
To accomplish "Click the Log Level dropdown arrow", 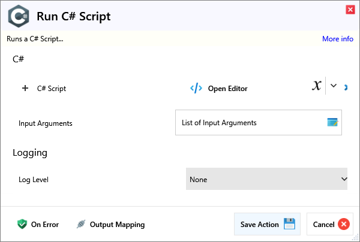I will coord(344,179).
